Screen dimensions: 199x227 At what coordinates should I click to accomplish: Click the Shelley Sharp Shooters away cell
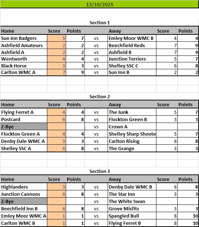[x=132, y=134]
